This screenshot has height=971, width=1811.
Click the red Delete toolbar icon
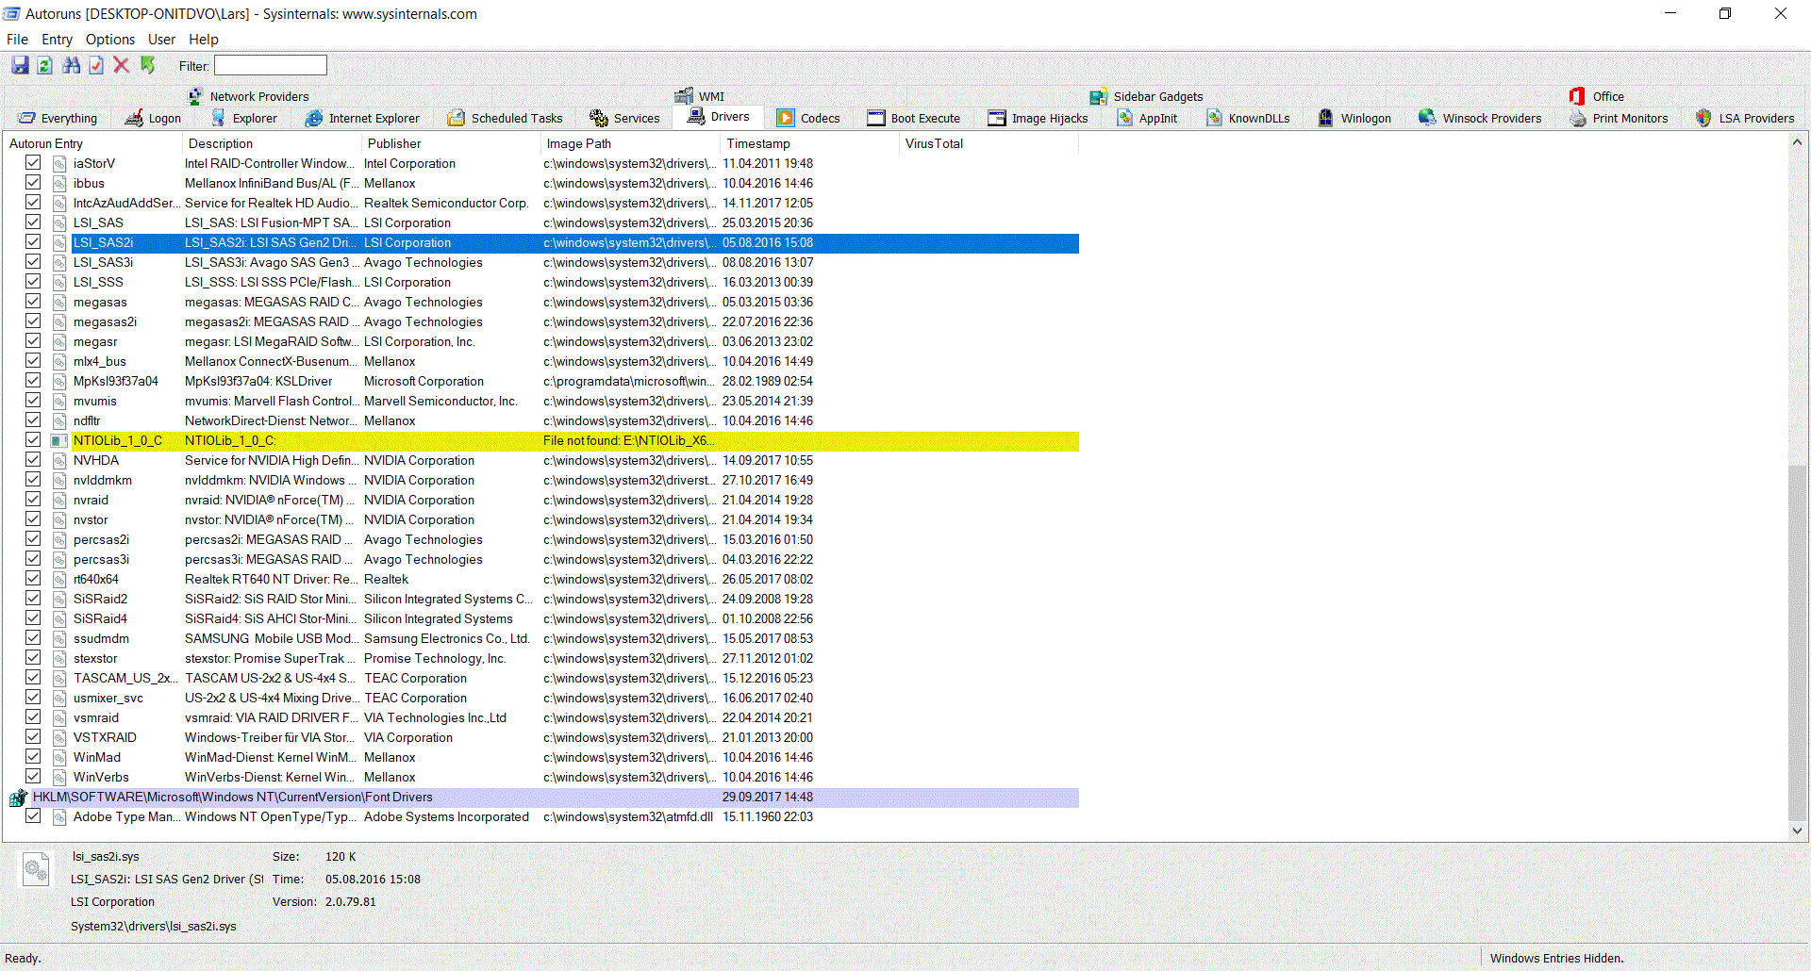pyautogui.click(x=122, y=65)
